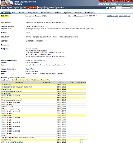Open the Health & Human Services committee link
Image resolution: width=133 pixels, height=143 pixels.
click(35, 60)
